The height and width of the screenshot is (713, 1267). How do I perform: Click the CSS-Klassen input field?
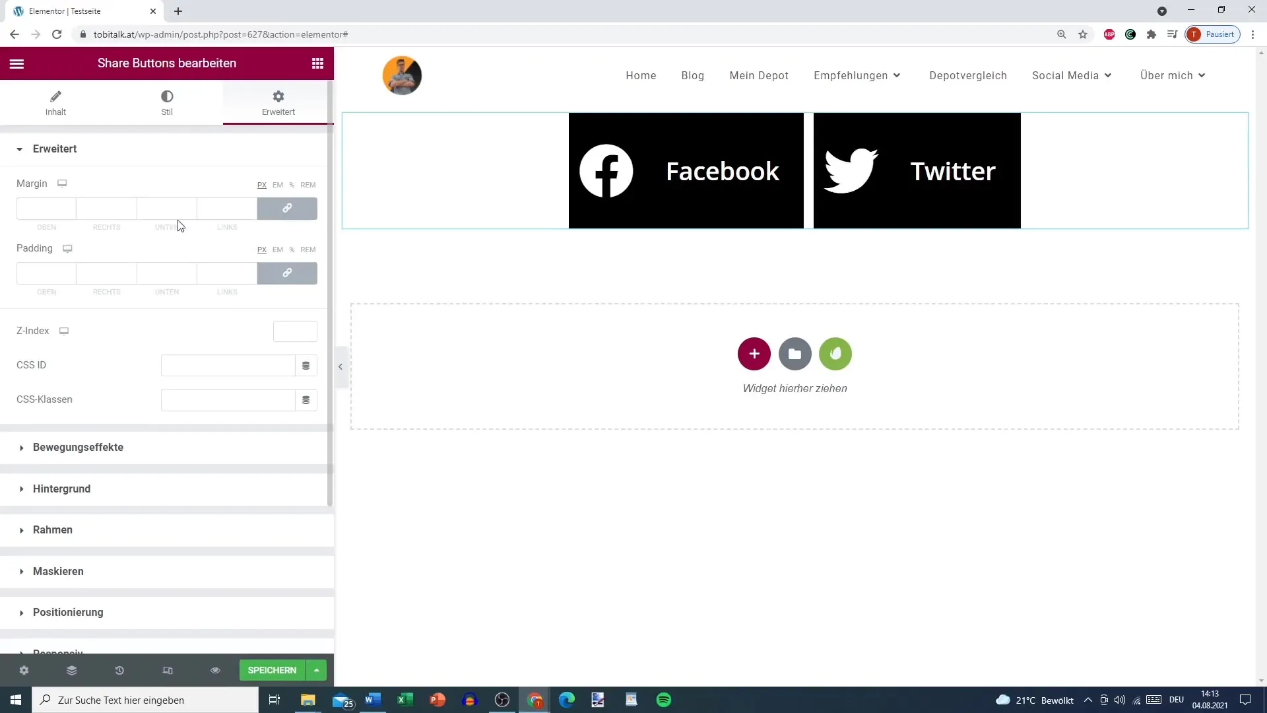point(228,400)
